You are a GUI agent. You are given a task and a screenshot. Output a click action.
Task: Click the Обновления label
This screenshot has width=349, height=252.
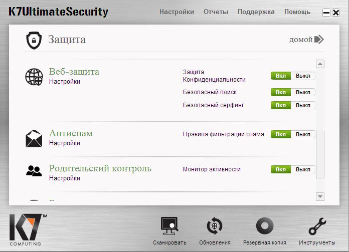pos(215,242)
